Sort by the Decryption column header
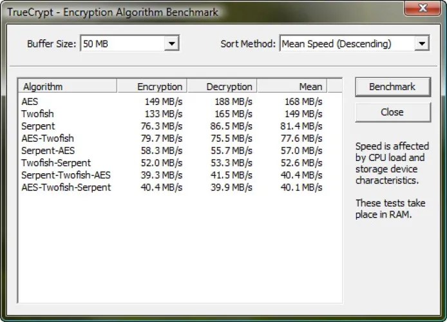The width and height of the screenshot is (447, 322). [x=222, y=86]
